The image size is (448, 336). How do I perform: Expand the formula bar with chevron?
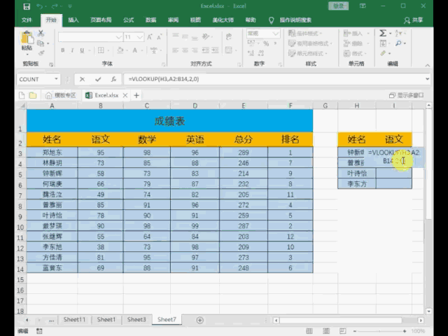tap(428, 79)
